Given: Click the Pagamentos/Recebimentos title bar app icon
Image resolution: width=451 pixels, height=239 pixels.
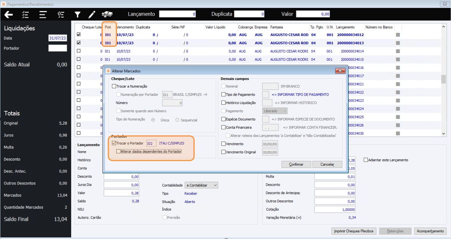Looking at the screenshot, I should (x=4, y=4).
